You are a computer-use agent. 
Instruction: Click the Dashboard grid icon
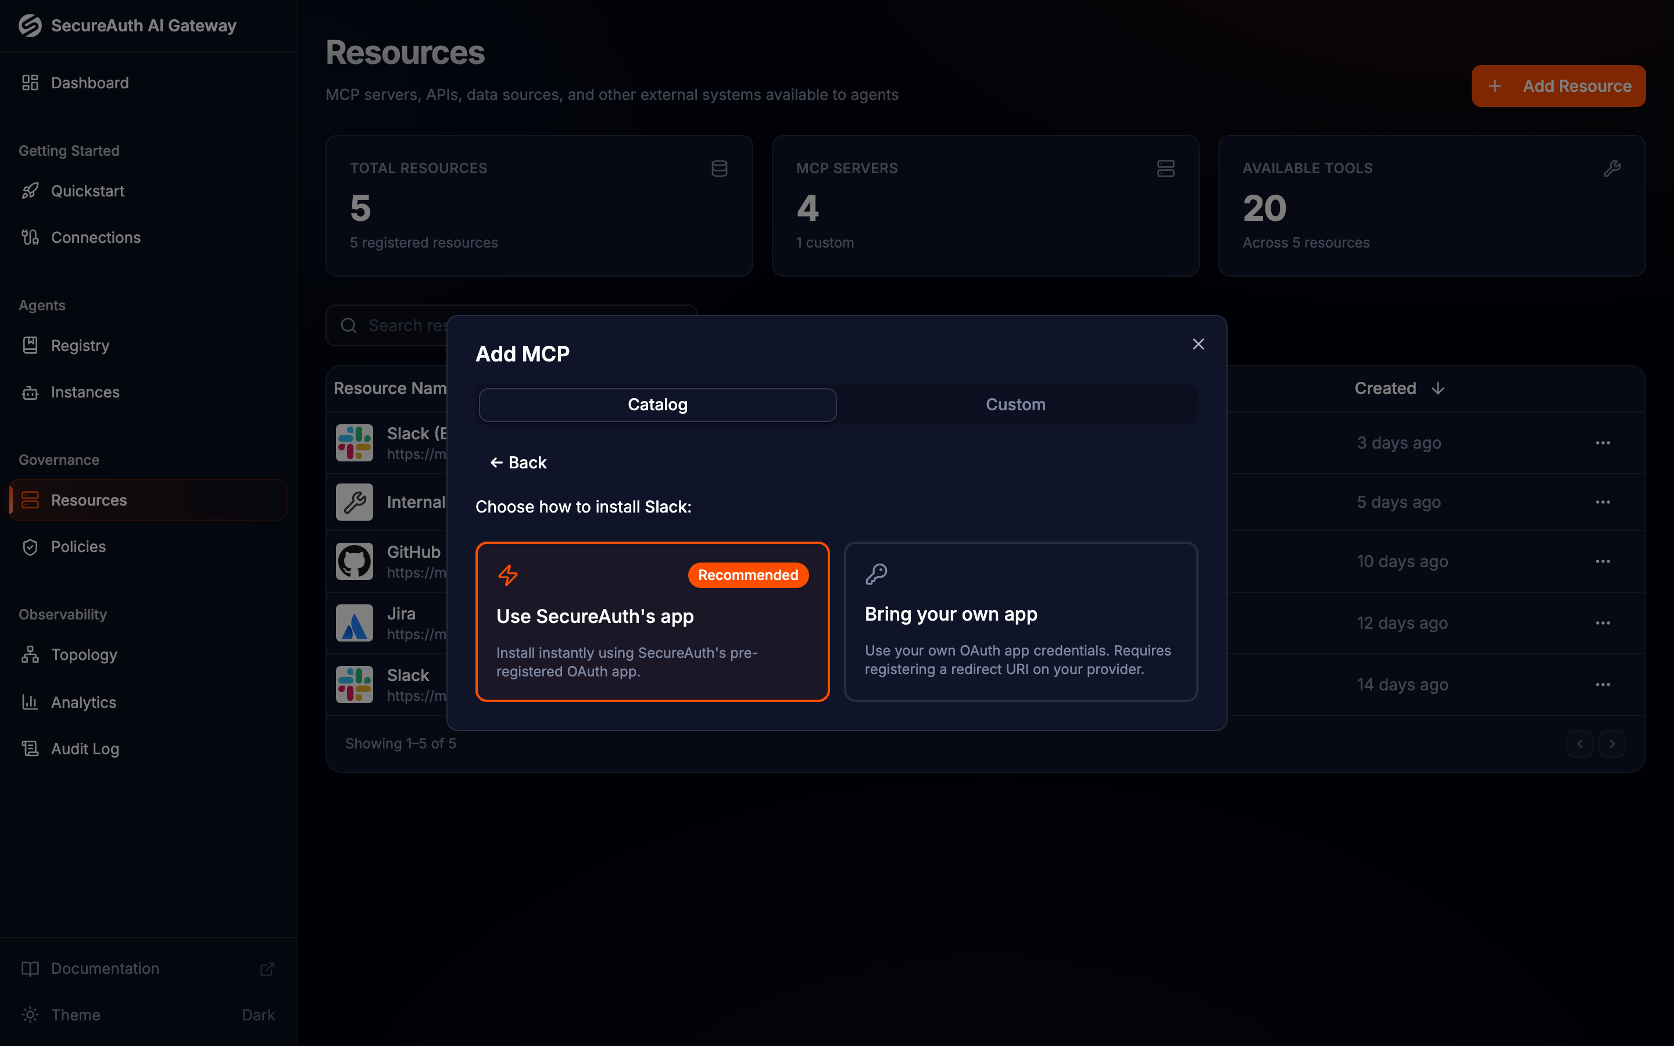tap(30, 83)
